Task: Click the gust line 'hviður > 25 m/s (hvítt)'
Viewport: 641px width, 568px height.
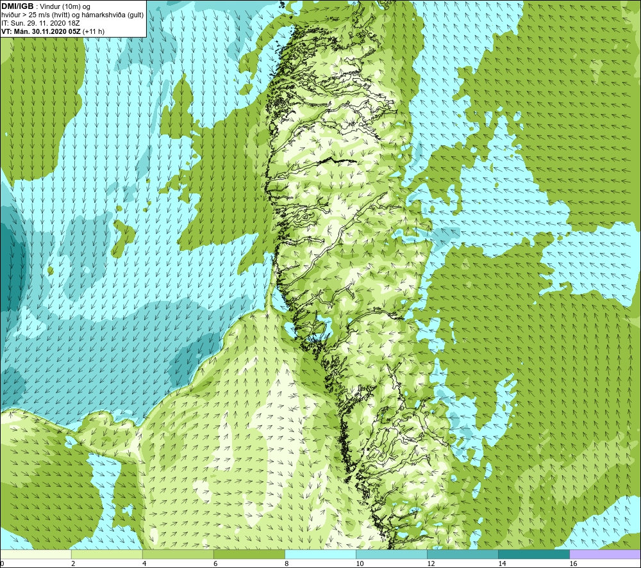Action: [x=35, y=15]
